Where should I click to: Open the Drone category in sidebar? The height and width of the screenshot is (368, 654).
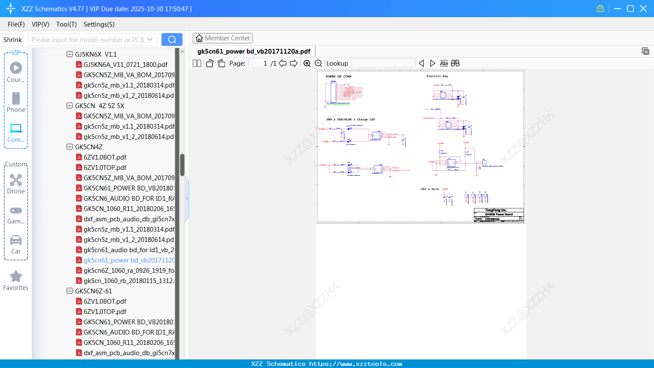click(16, 184)
